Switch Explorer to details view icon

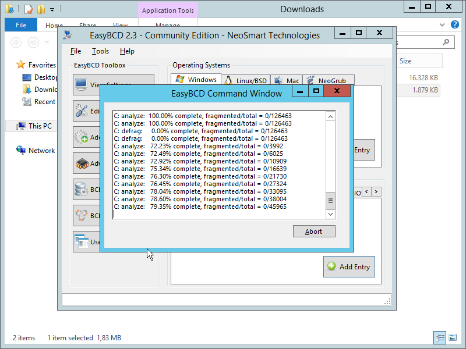440,337
